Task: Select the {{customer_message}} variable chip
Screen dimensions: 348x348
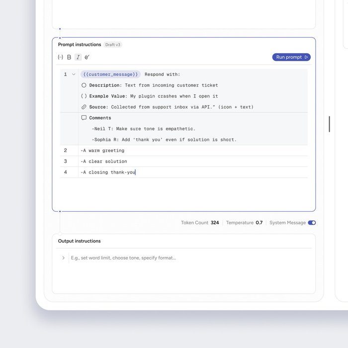Action: [110, 74]
